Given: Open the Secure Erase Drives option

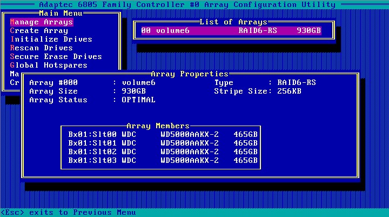Looking at the screenshot, I should pos(56,57).
